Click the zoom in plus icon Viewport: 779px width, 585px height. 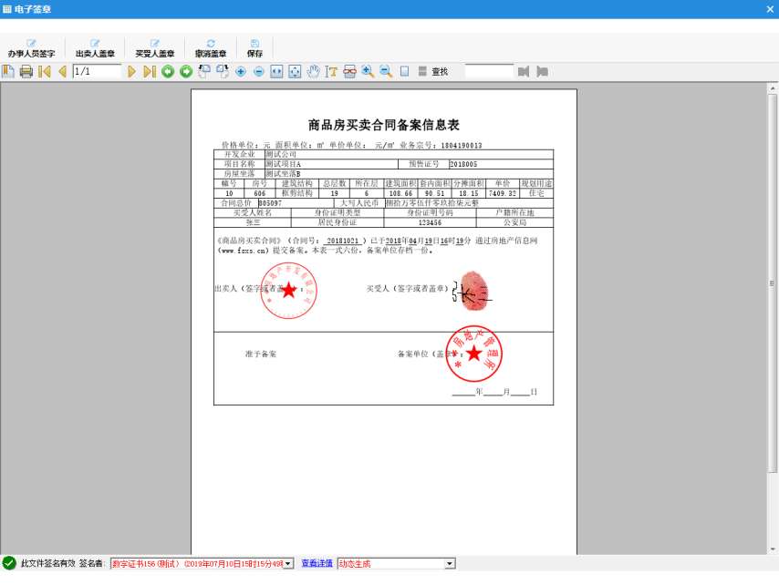[x=241, y=71]
